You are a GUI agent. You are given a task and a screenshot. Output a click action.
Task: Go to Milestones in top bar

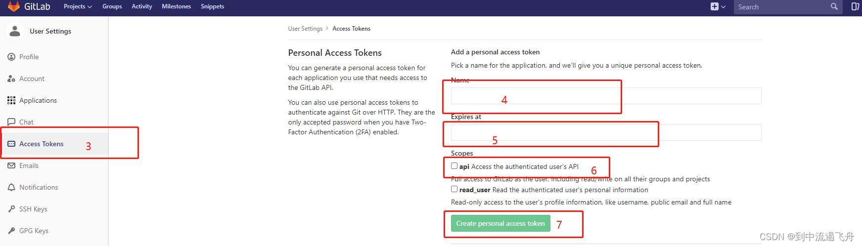(x=176, y=6)
